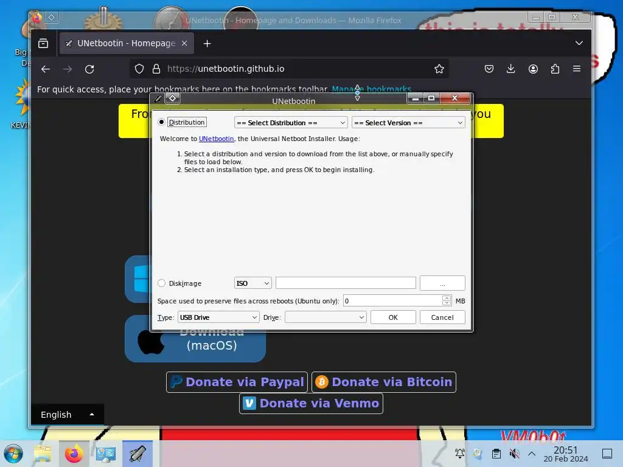
Task: Click the notifications bell tray icon
Action: click(460, 453)
